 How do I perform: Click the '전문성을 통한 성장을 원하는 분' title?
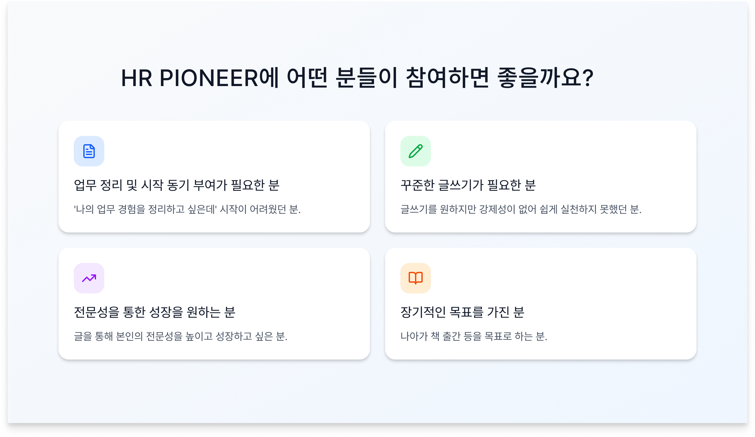[x=155, y=312]
